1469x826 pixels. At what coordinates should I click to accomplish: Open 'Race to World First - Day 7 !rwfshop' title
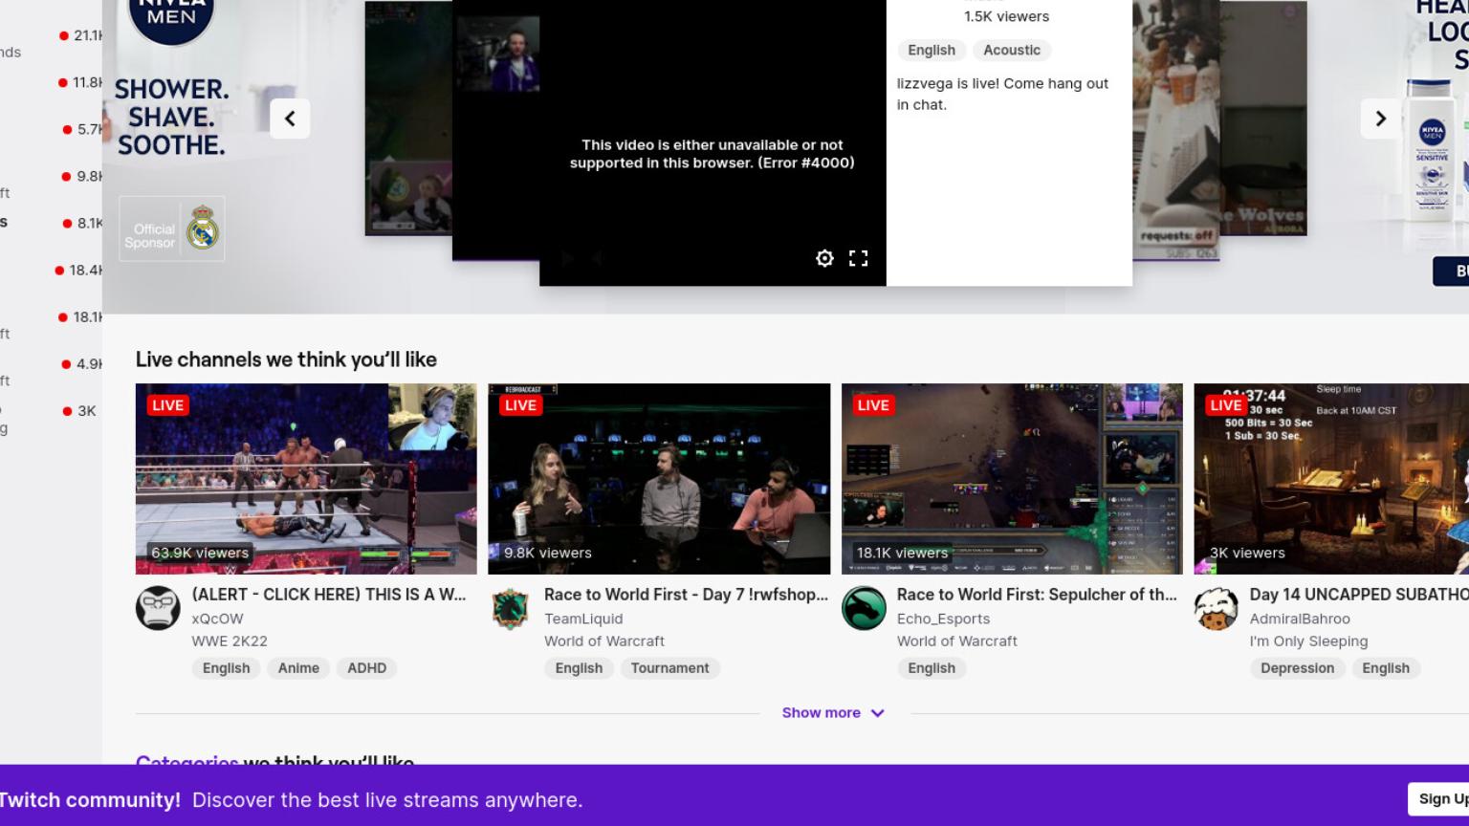(686, 595)
